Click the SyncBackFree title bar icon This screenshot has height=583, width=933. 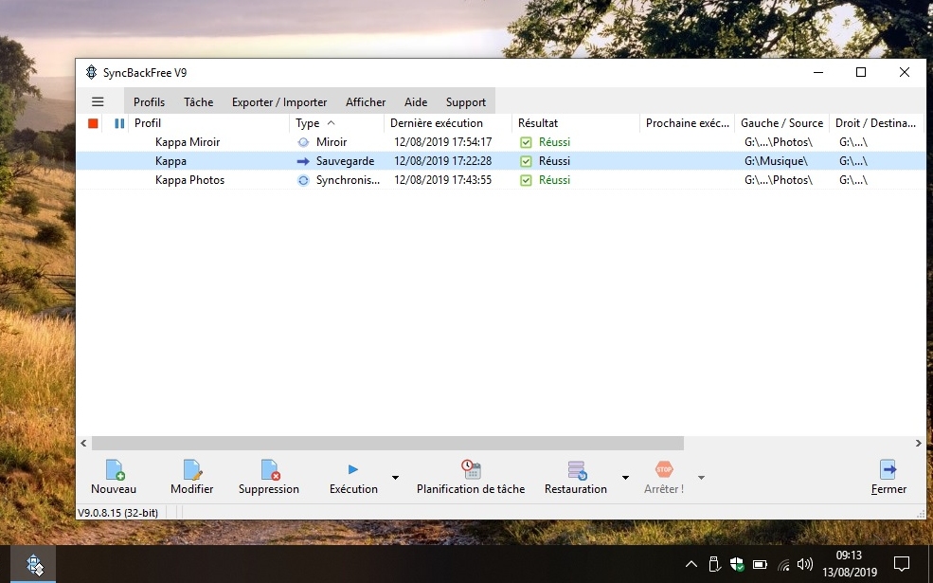tap(91, 73)
